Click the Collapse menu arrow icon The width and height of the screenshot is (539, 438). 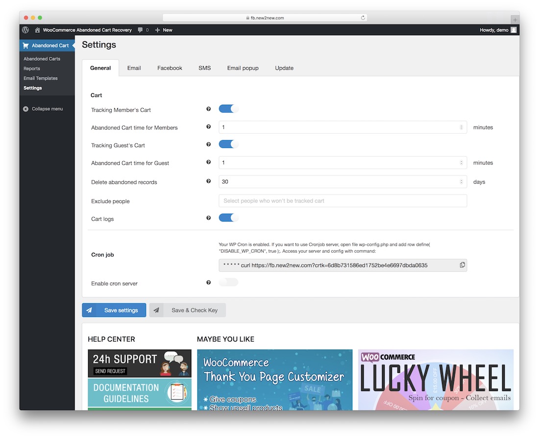[26, 109]
